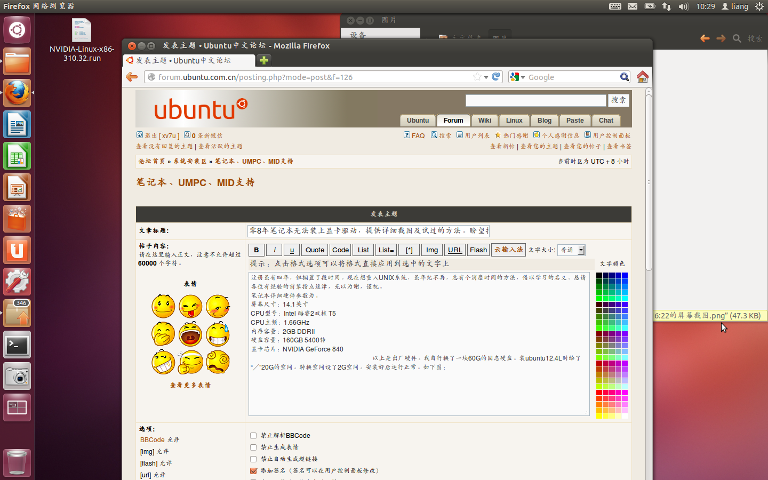Open the Screenshot camera application
This screenshot has width=768, height=480.
pyautogui.click(x=17, y=377)
